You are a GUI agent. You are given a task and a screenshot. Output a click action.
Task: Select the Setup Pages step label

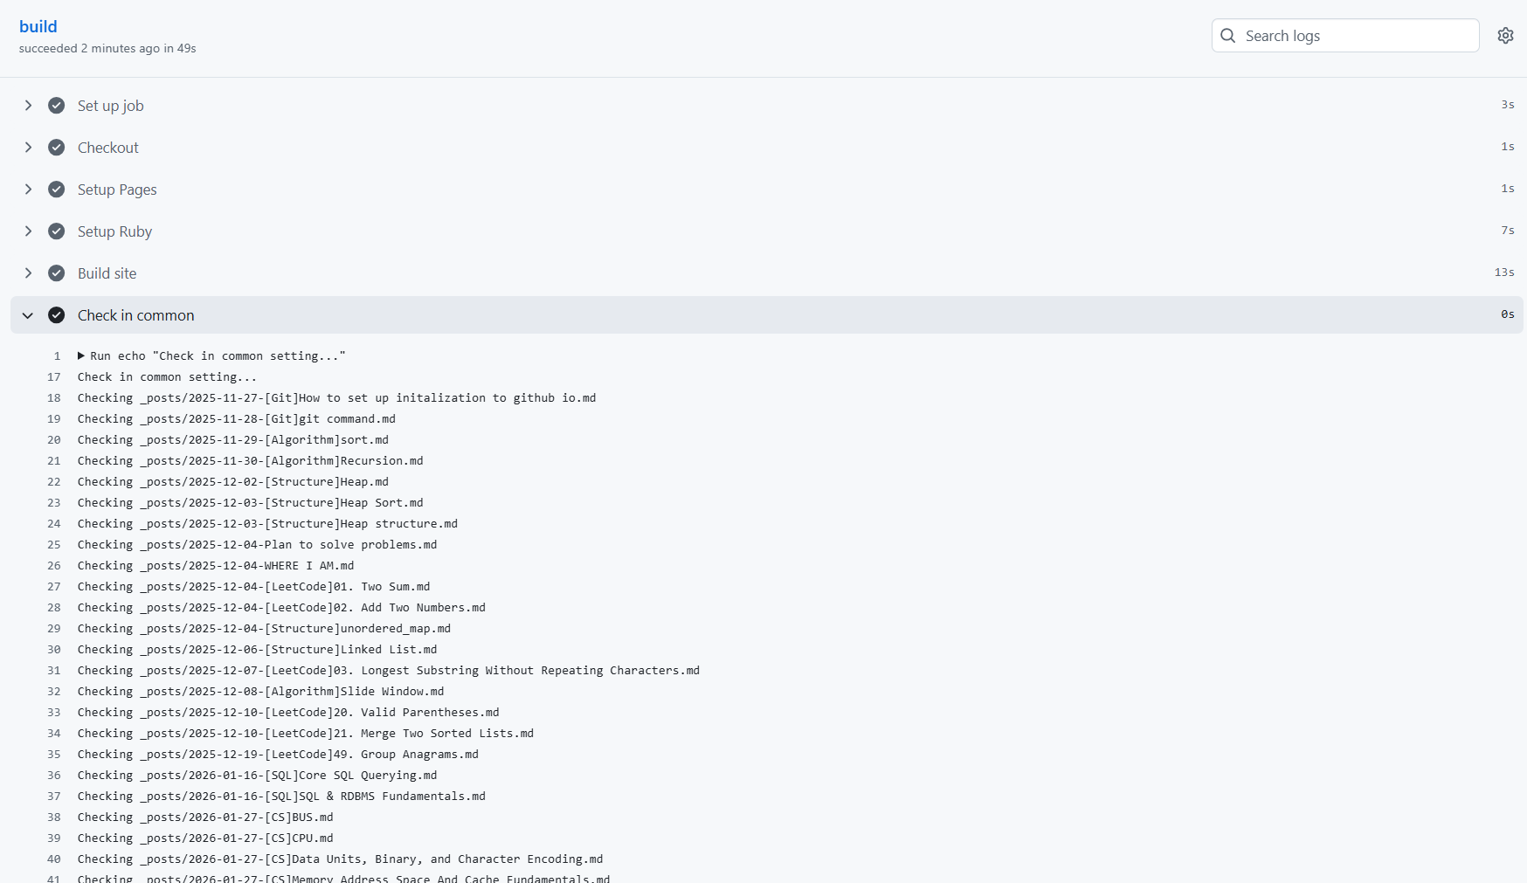[x=117, y=190]
